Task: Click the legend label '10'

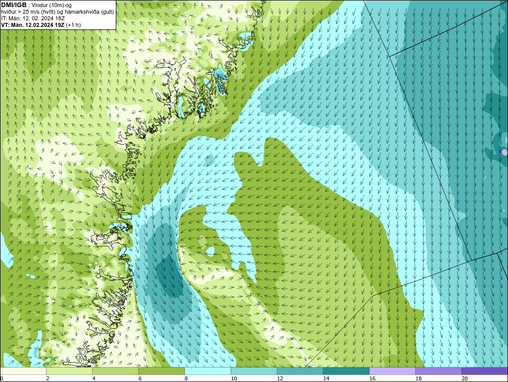Action: [234, 378]
